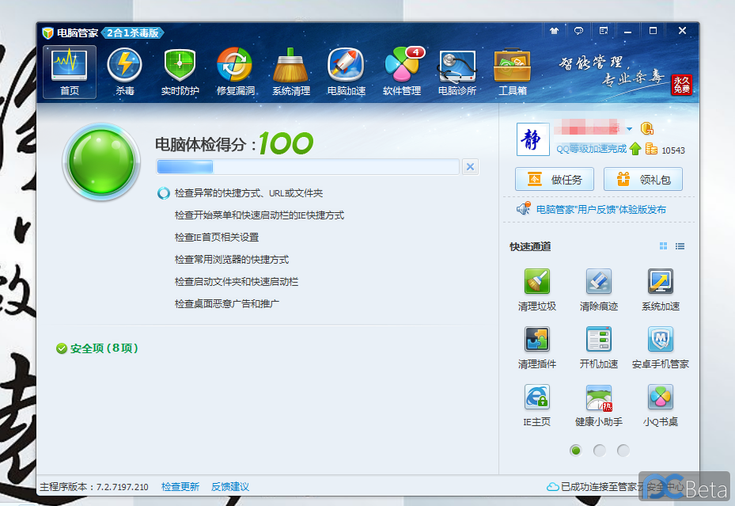735x506 pixels.
Task: Open 清除痕迹 eraser shortcut
Action: (x=599, y=290)
